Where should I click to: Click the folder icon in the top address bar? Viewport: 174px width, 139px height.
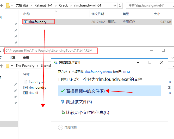point(8,5)
